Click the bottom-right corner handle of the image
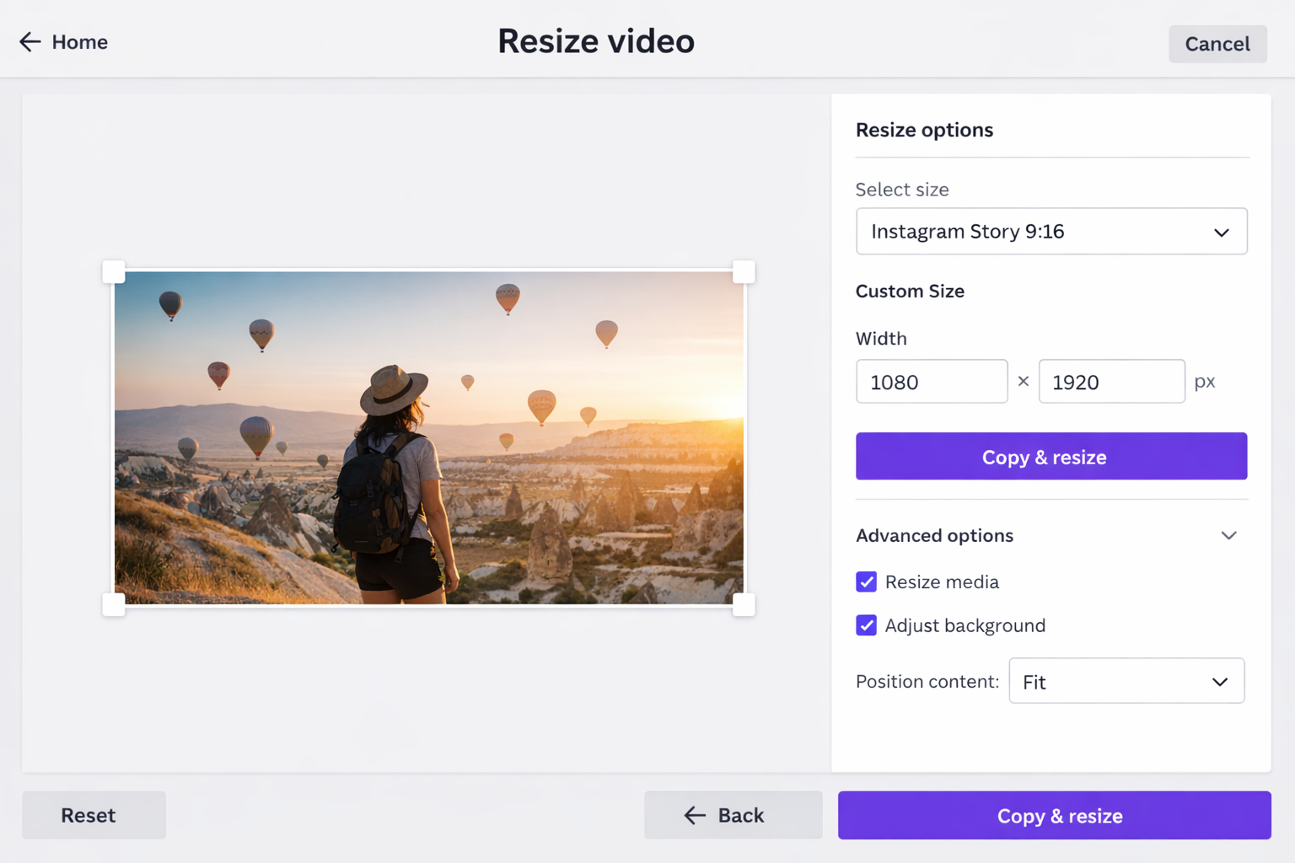Screen dimensions: 1295x863 pyautogui.click(x=743, y=604)
